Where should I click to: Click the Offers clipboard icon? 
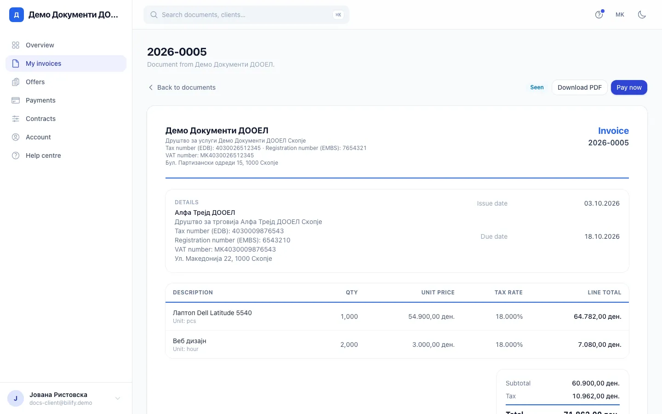tap(16, 82)
